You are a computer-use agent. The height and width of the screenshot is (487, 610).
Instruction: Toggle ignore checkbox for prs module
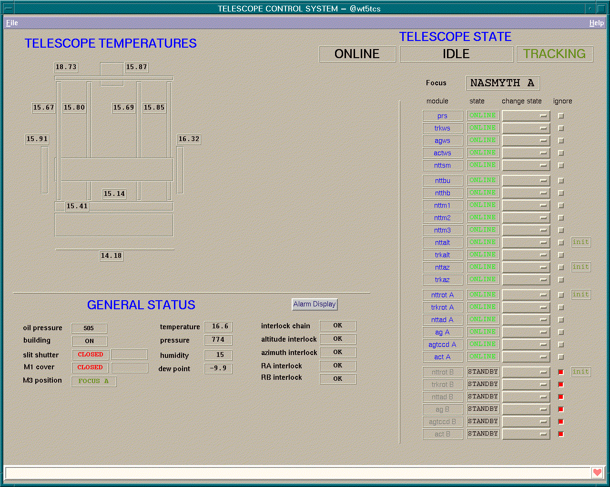pos(561,116)
